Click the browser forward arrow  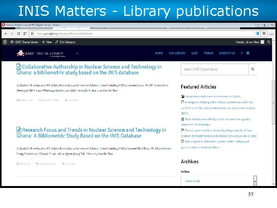[x=12, y=34]
